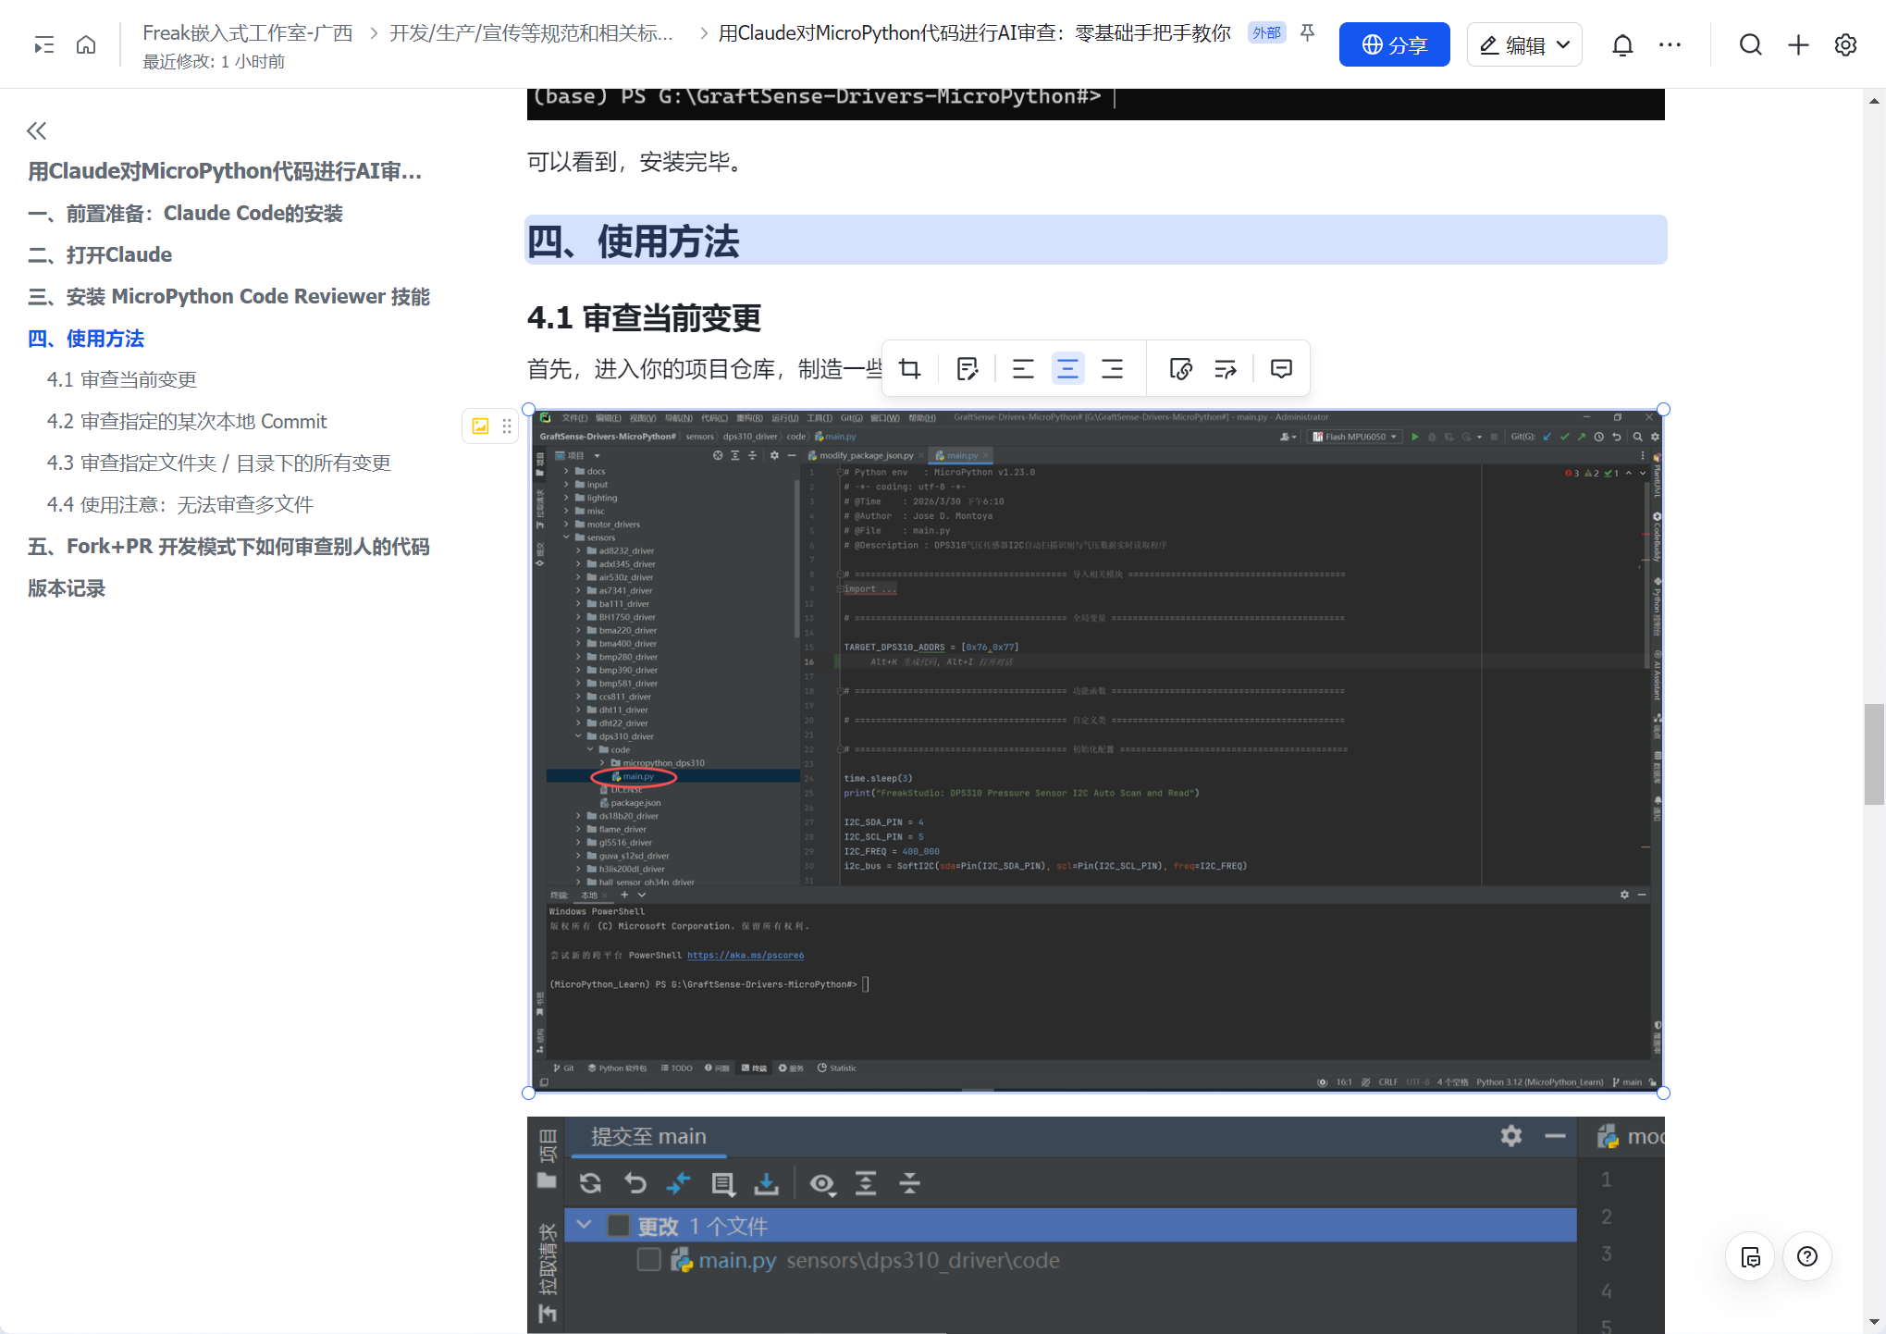Open the 编辑 mode dropdown
Screen dimensions: 1886x1334
coord(1524,45)
